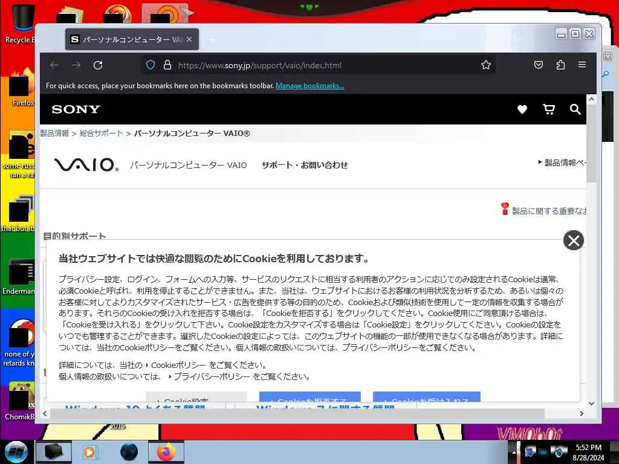This screenshot has height=464, width=619.
Task: Click the VAIO logo
Action: click(x=86, y=164)
